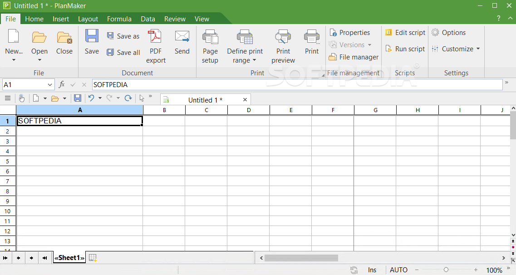Toggle AUTO calculation mode in status bar
This screenshot has height=275, width=516.
click(398, 270)
